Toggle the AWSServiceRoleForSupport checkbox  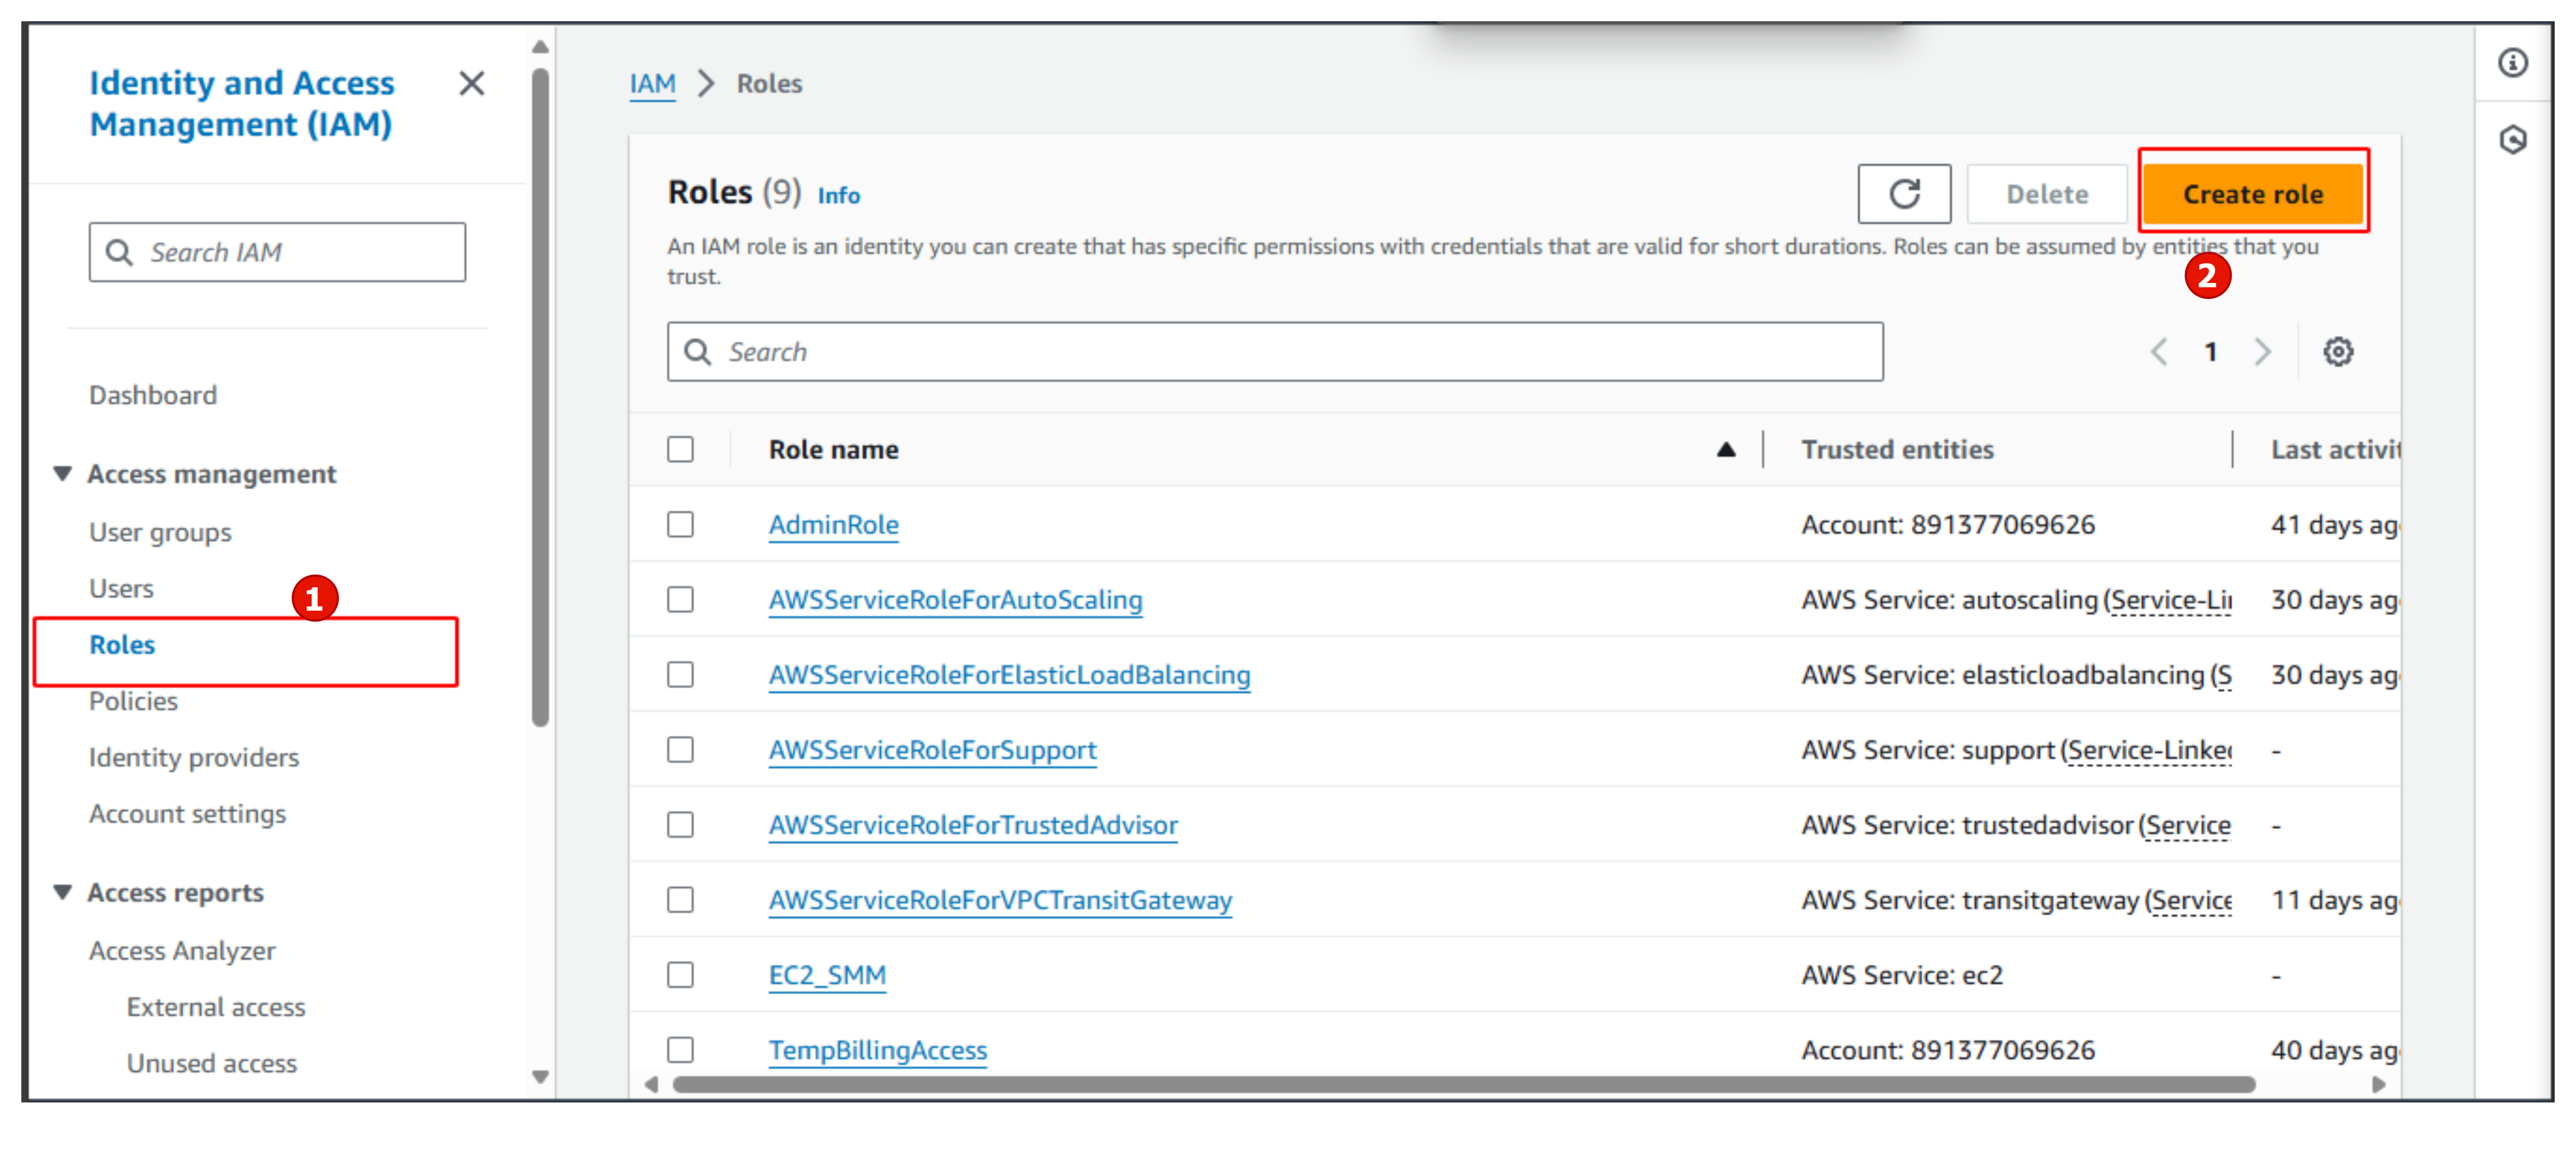point(687,750)
